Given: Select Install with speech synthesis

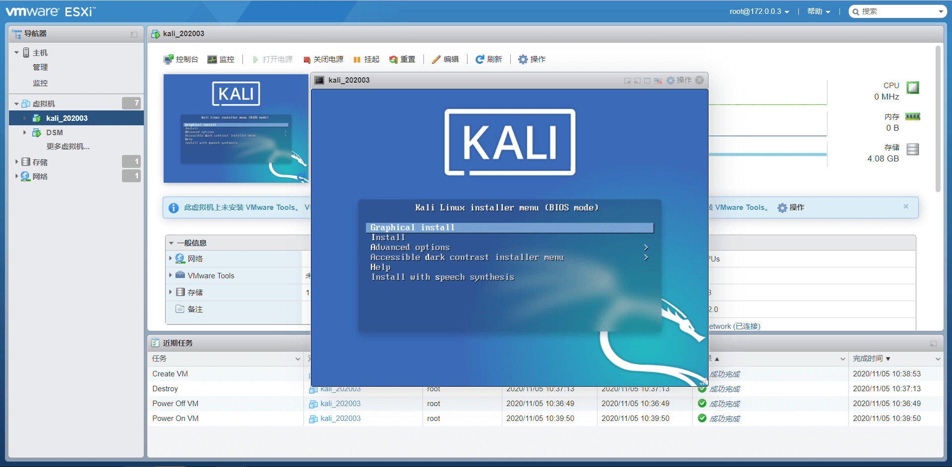Looking at the screenshot, I should point(443,277).
